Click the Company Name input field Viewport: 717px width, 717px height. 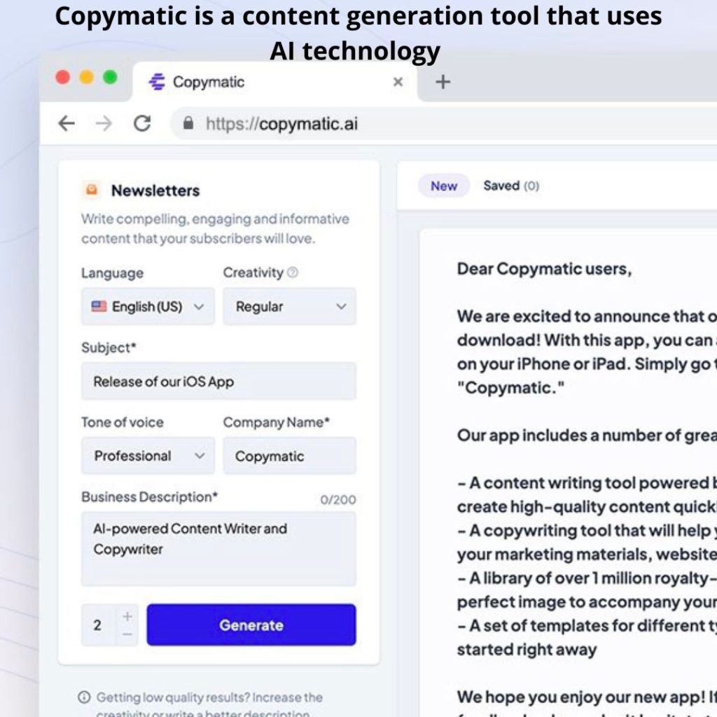point(289,455)
